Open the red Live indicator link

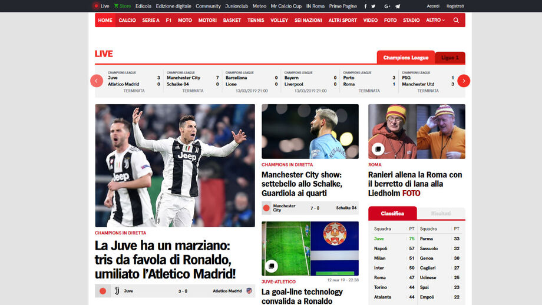point(101,6)
